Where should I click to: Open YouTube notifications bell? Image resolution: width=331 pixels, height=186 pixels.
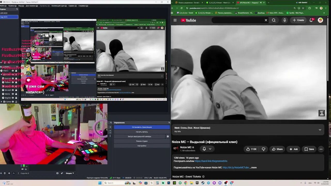(311, 20)
